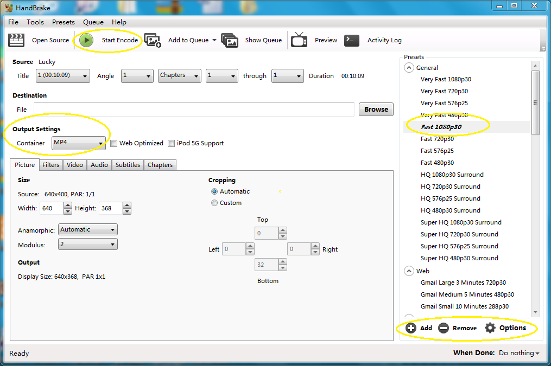Click the presets scrollbar down arrow
The height and width of the screenshot is (366, 551).
point(535,312)
